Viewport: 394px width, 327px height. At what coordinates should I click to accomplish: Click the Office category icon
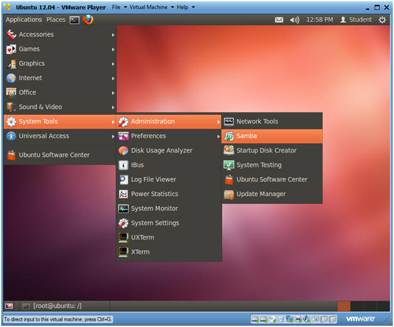[x=11, y=92]
